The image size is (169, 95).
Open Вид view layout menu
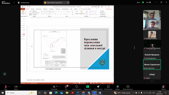coord(148,2)
